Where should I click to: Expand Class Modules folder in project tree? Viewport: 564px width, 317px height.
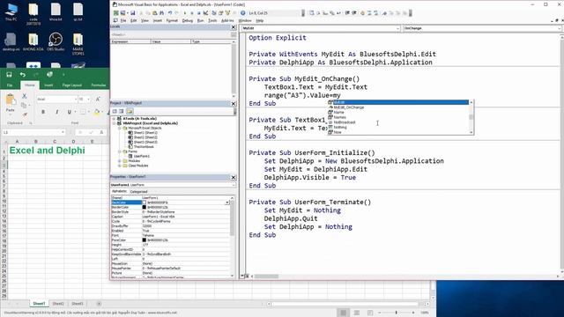coord(120,166)
